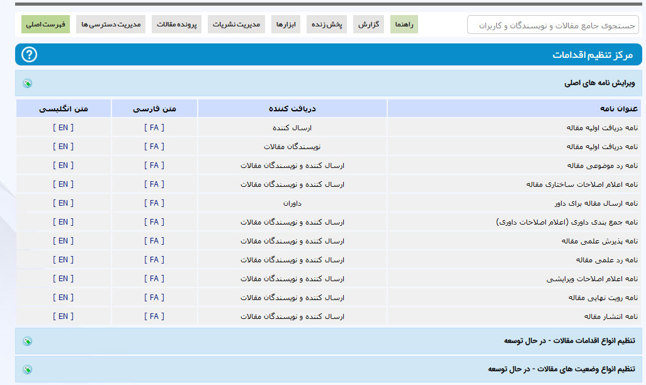Open EN version of نامه انتشار مقاله
The width and height of the screenshot is (646, 385).
[x=63, y=316]
